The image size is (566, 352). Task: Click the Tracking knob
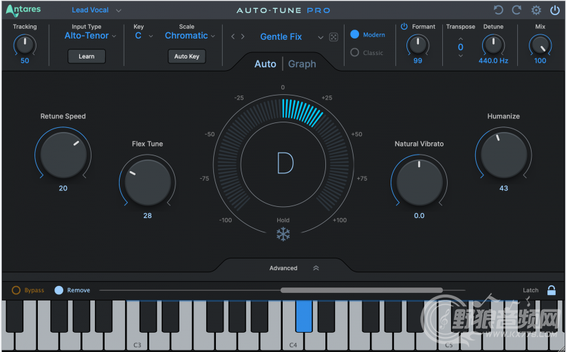click(25, 45)
